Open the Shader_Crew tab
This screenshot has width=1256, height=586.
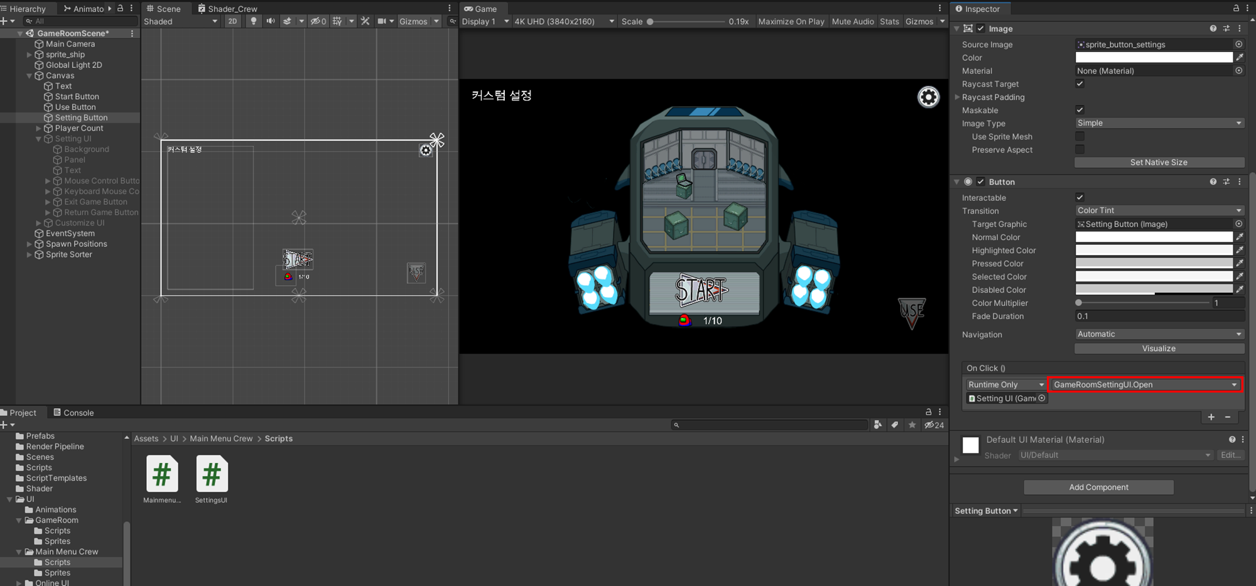point(227,9)
